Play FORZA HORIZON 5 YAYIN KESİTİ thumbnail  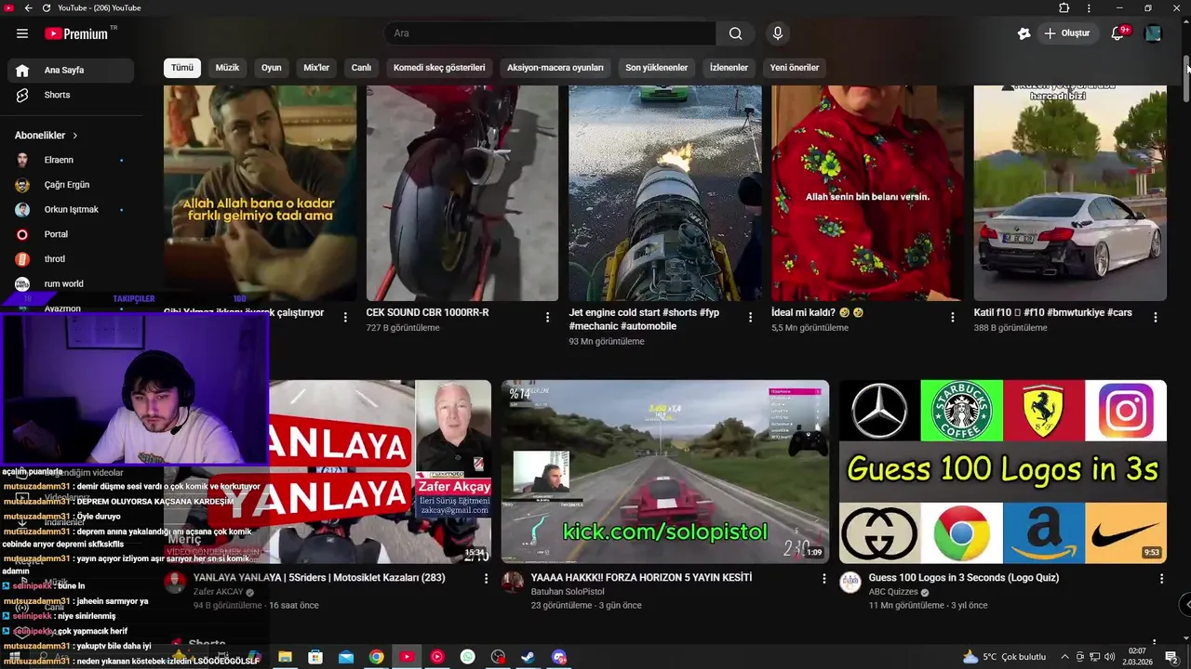665,471
